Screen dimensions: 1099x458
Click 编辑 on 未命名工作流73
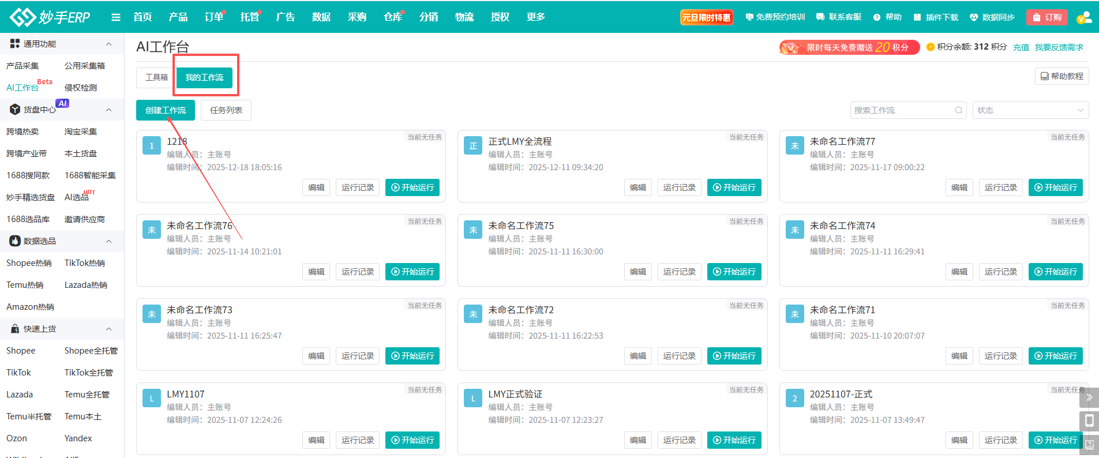pyautogui.click(x=316, y=356)
